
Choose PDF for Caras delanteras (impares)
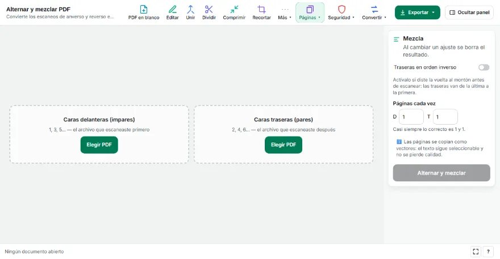point(99,145)
